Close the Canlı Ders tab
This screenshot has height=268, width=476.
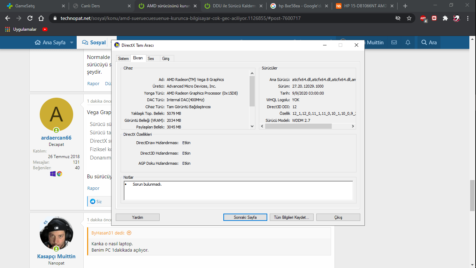tap(129, 6)
